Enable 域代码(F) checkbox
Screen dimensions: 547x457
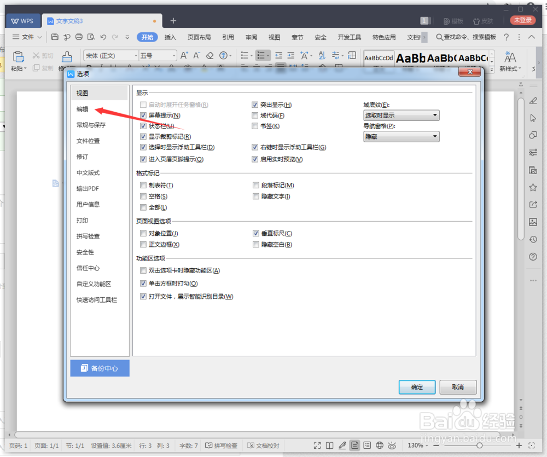(x=255, y=115)
